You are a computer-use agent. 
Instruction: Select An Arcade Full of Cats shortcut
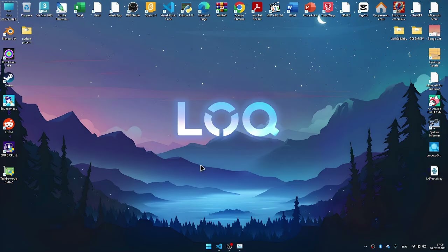[x=434, y=105]
